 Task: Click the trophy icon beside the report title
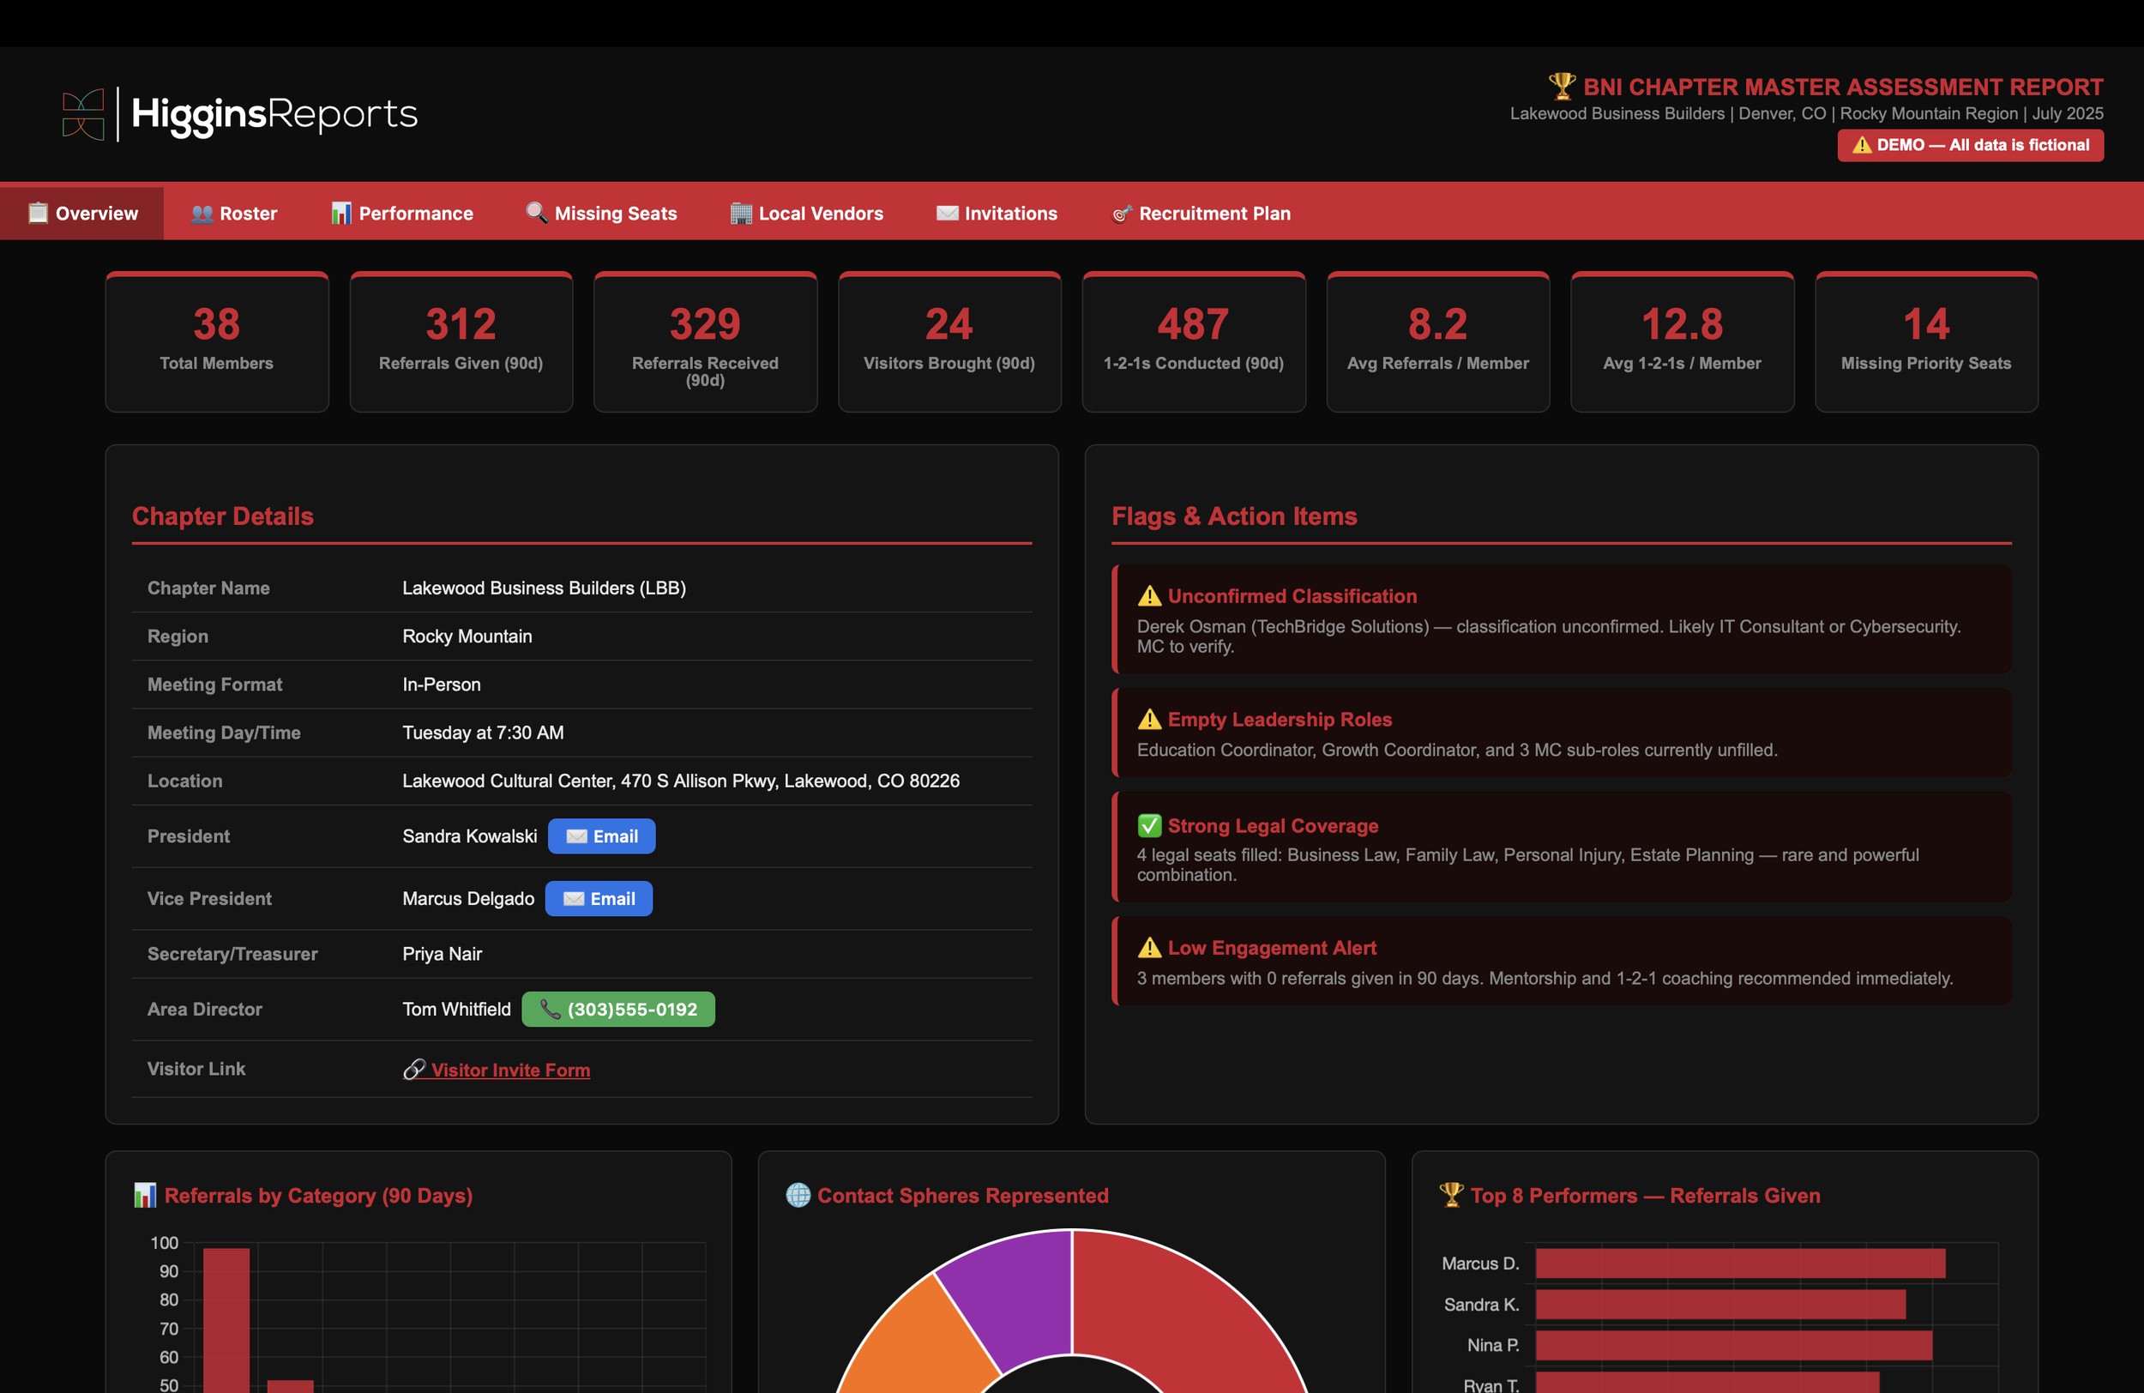coord(1561,87)
